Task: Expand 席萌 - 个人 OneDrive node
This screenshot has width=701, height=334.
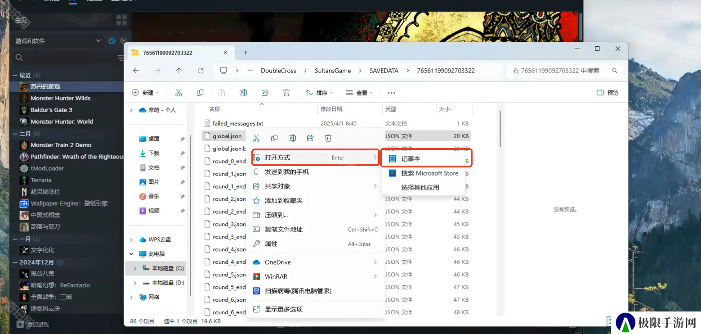Action: coord(131,110)
